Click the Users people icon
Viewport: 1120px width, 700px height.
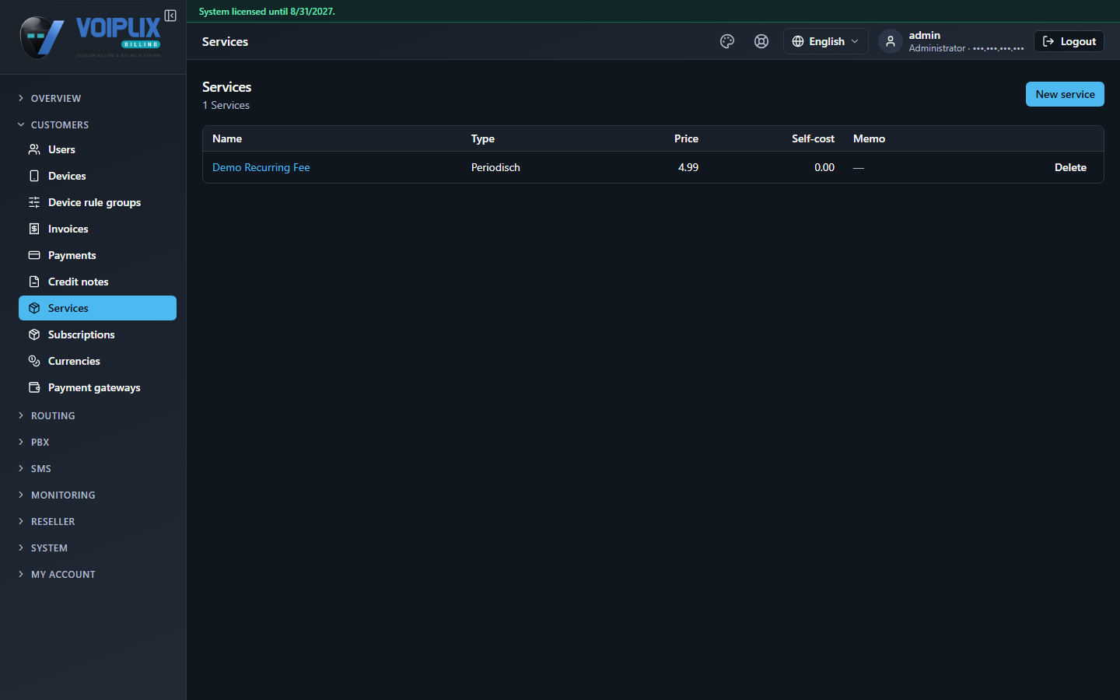[x=34, y=149]
